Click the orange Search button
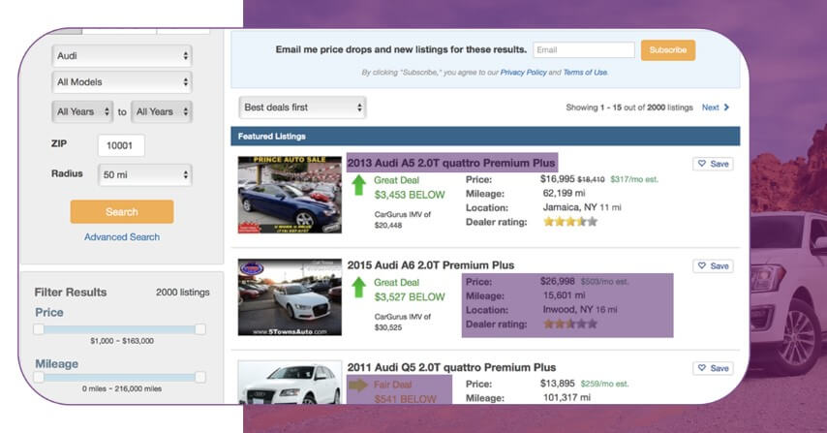The image size is (827, 433). [x=122, y=211]
